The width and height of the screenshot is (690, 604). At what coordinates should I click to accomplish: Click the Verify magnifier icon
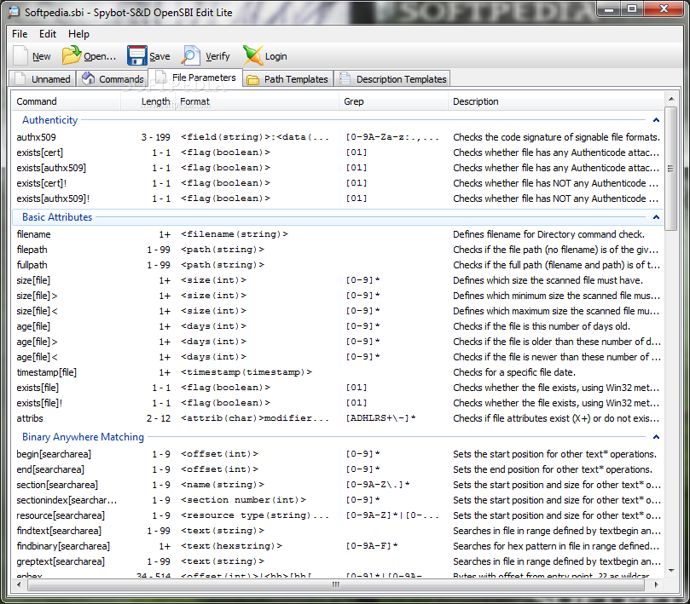191,56
